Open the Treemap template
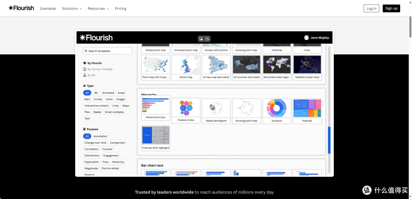The height and width of the screenshot is (199, 412). (x=307, y=112)
